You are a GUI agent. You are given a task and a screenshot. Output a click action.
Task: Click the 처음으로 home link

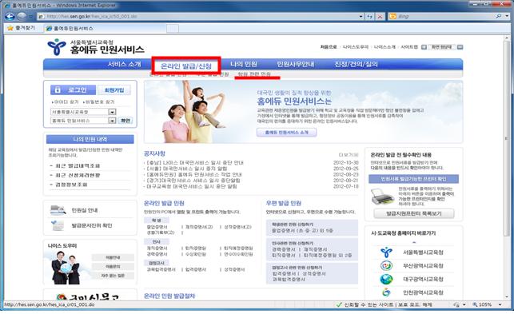329,47
